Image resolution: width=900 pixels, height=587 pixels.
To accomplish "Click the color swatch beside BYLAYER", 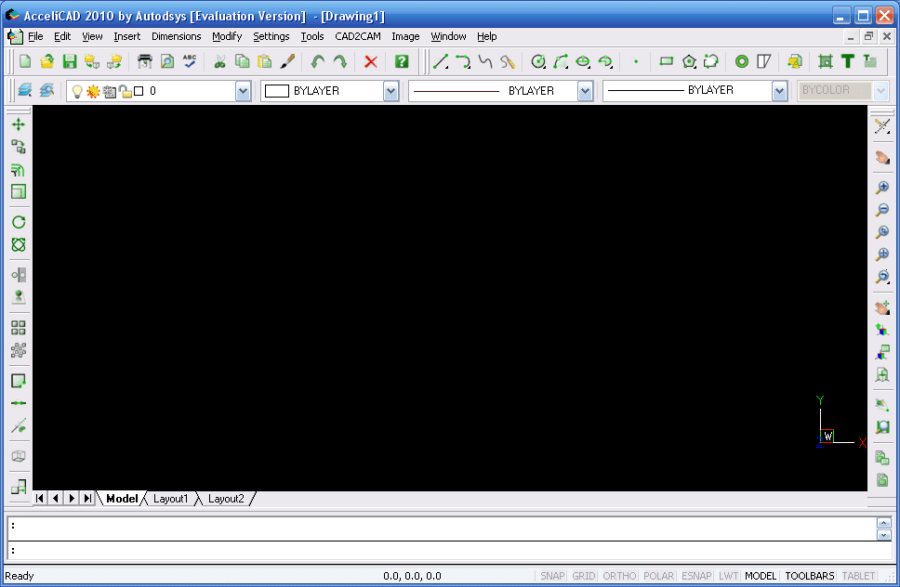I will tap(277, 91).
